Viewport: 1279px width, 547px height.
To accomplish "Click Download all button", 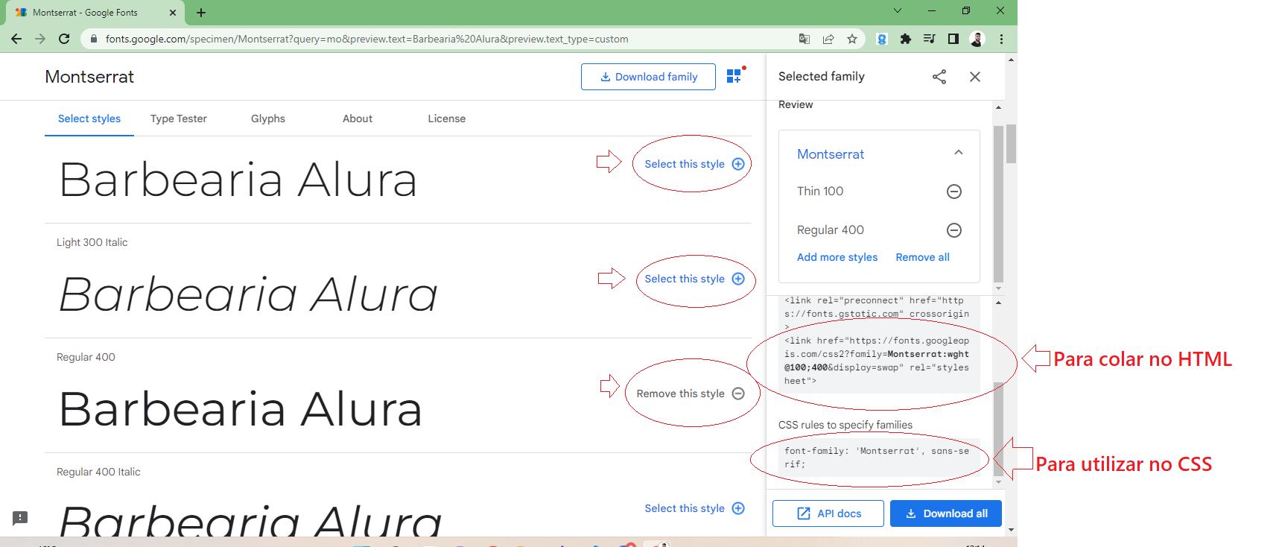I will pyautogui.click(x=946, y=513).
